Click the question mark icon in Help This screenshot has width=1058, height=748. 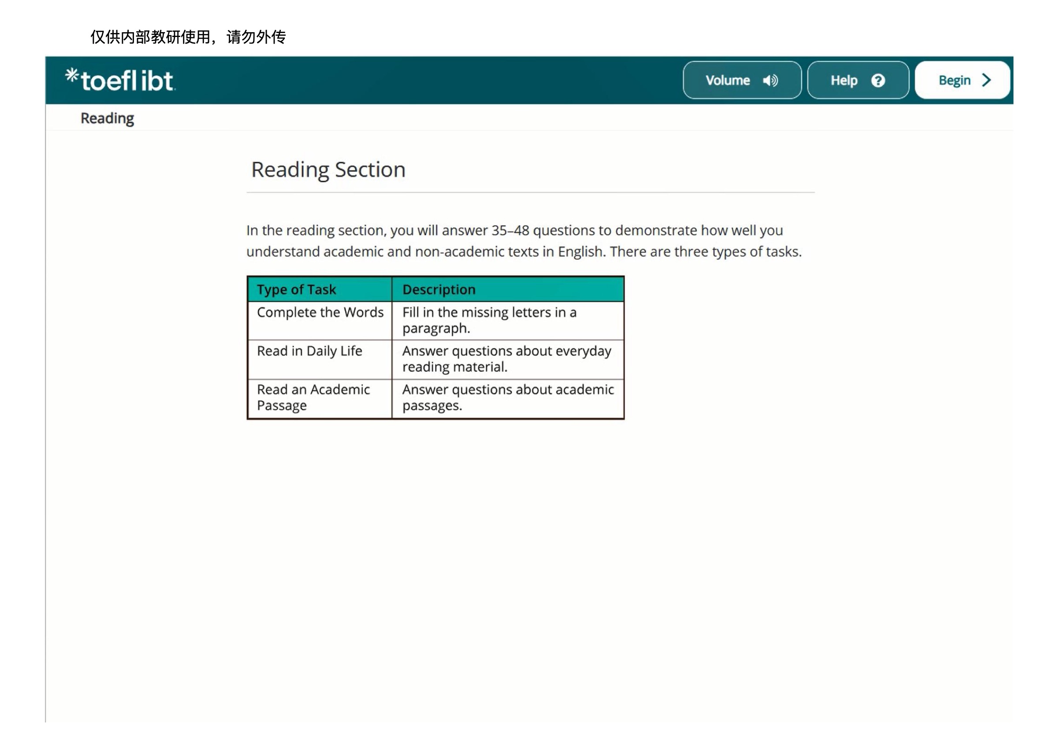[878, 81]
